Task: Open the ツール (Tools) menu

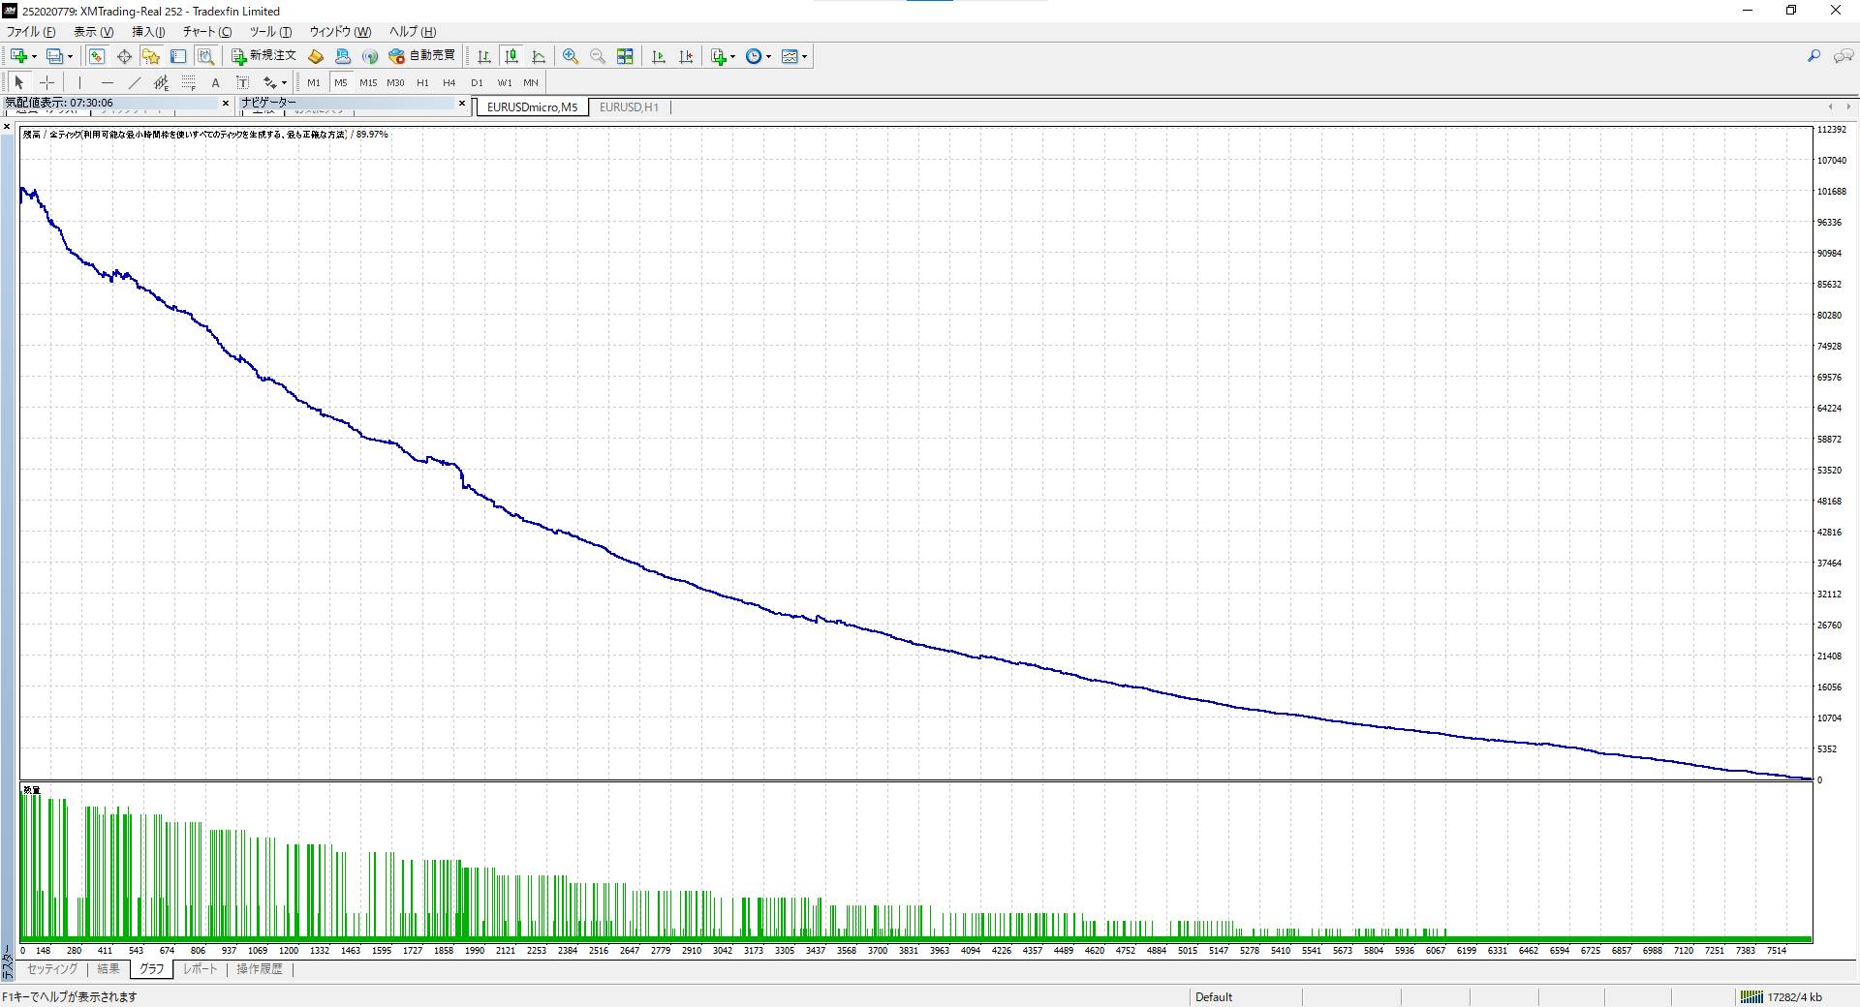Action: tap(270, 32)
